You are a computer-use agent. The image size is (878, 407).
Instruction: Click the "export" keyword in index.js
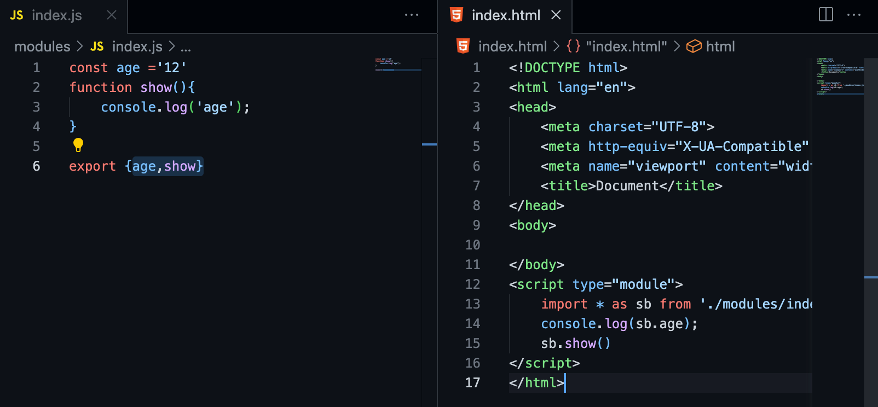[x=93, y=166]
